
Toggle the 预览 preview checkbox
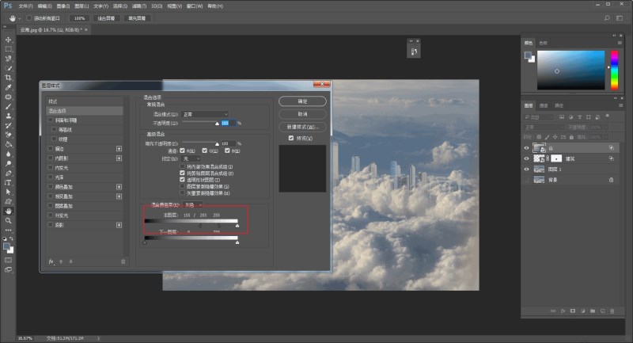[x=291, y=138]
